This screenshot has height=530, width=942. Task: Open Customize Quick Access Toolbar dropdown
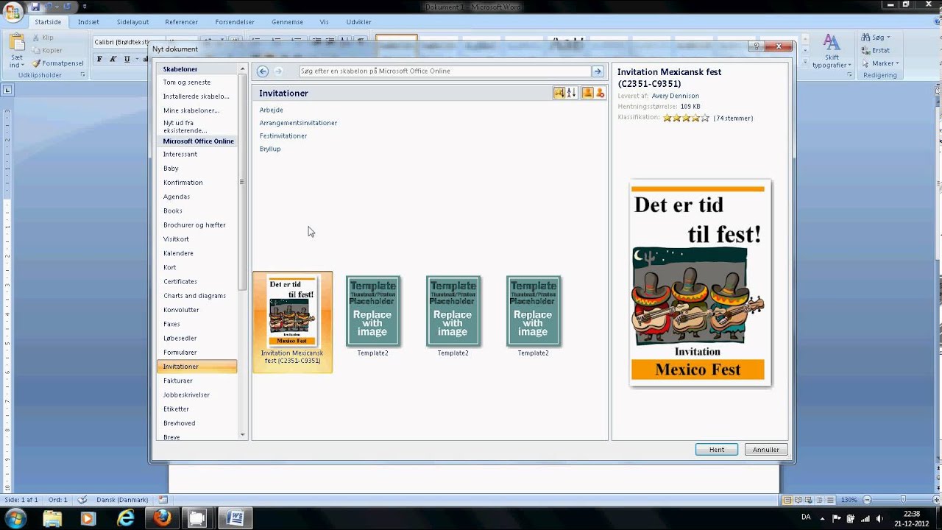tap(85, 7)
